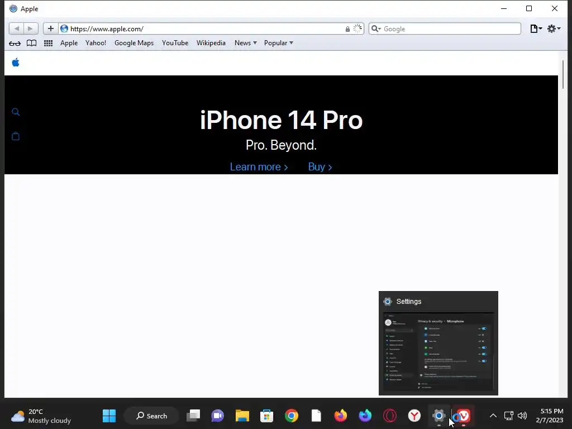
Task: Go back with the browser back arrow
Action: 16,28
